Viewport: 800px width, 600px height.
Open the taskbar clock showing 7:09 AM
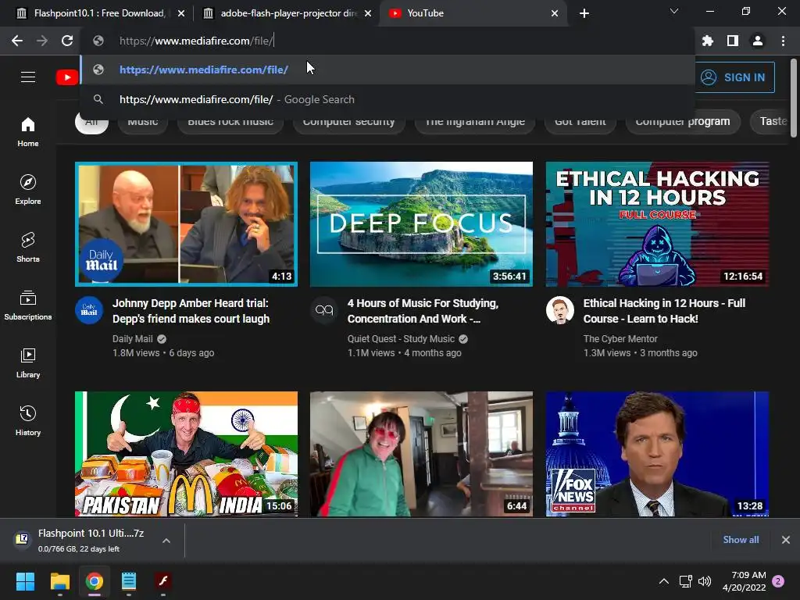[744, 581]
